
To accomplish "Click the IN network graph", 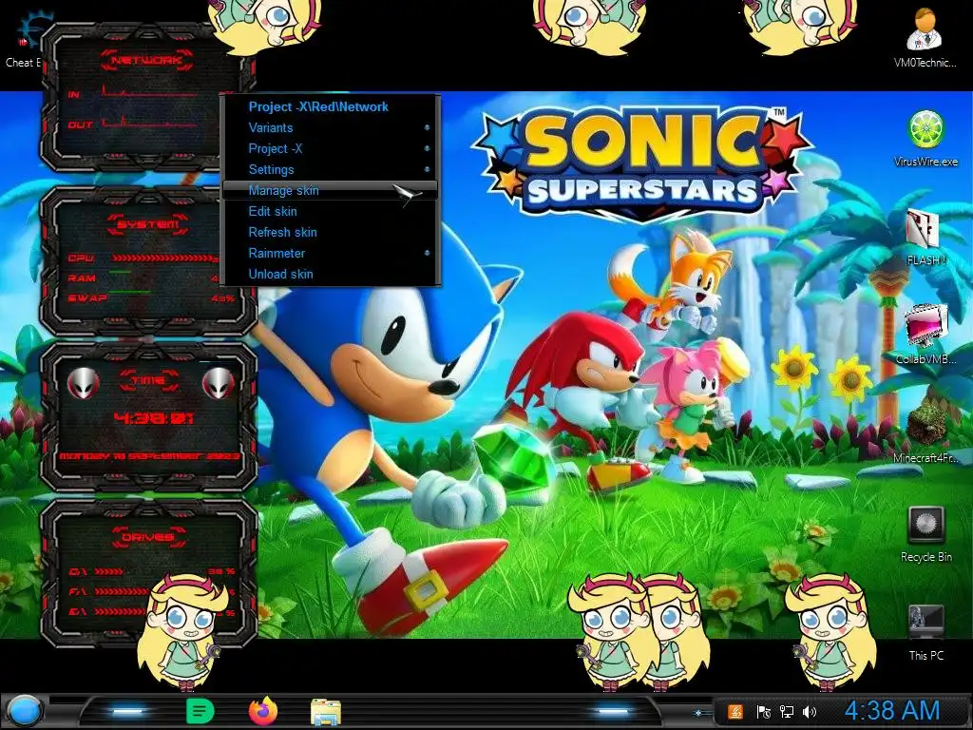I will coord(150,91).
